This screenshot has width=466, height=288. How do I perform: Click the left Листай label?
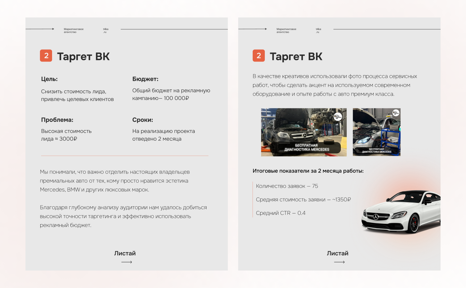tap(125, 253)
